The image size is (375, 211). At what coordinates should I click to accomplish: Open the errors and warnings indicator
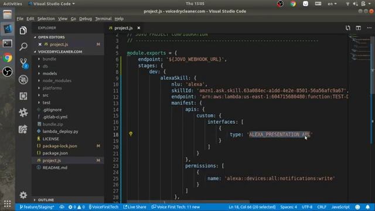77,207
